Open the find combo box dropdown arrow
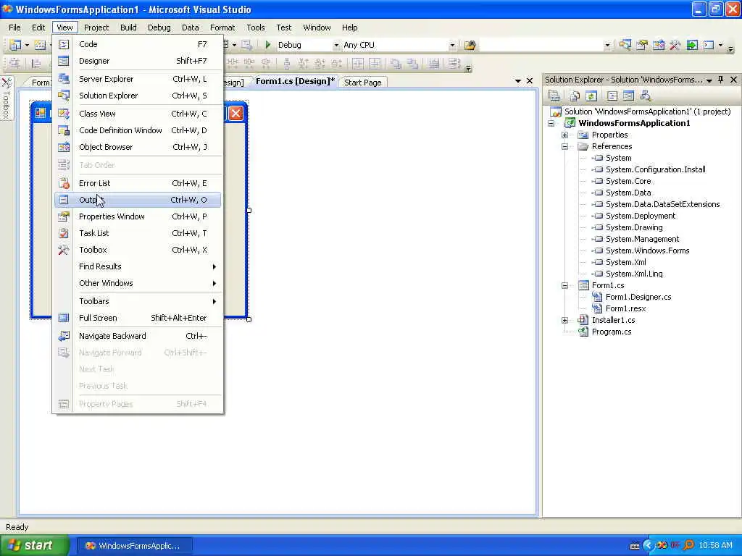 point(607,46)
